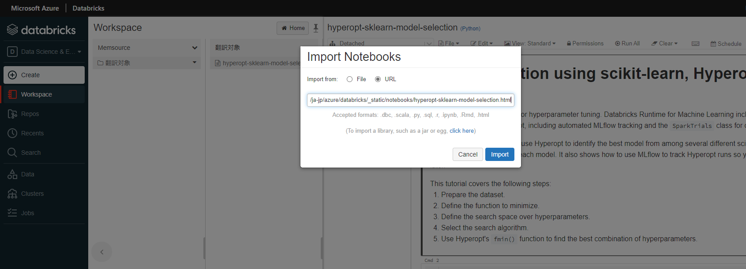Click the Databricks header link

tap(88, 8)
